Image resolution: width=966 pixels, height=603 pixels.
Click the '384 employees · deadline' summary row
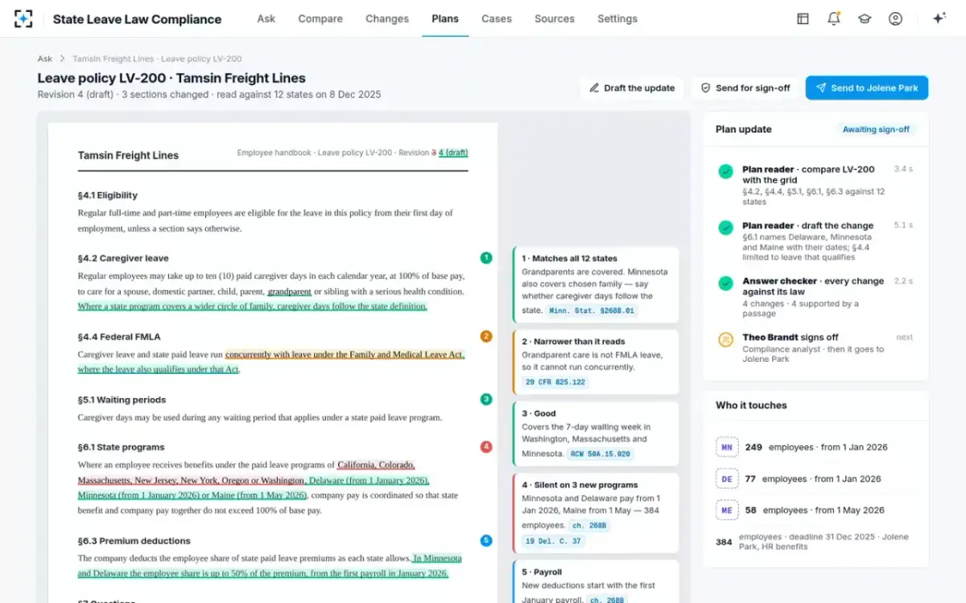pos(815,542)
